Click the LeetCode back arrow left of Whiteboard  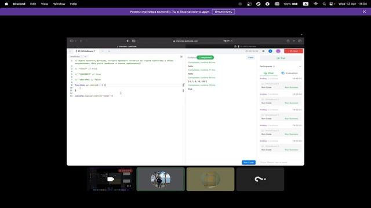click(x=70, y=51)
